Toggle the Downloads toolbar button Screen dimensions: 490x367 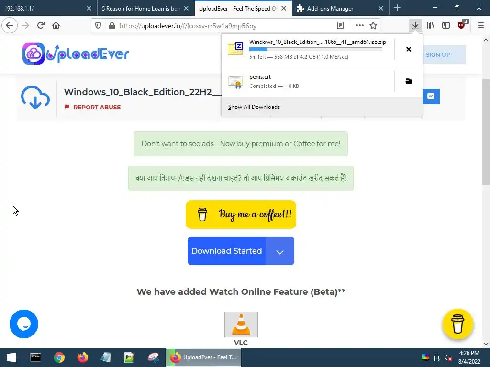coord(415,25)
